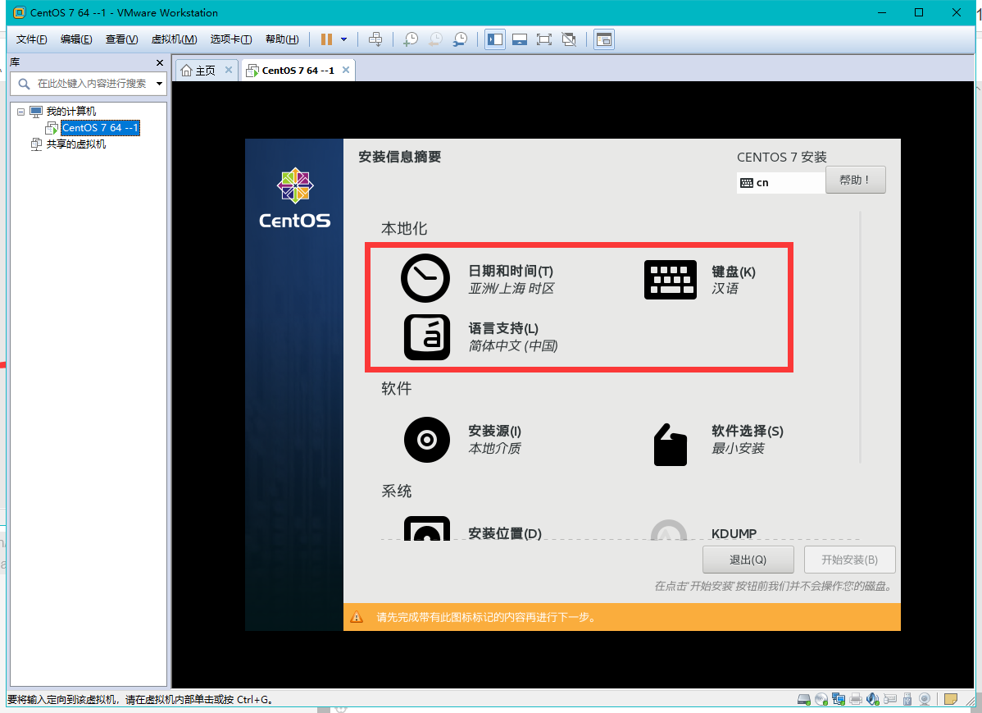Open the library search dropdown arrow
This screenshot has width=982, height=713.
160,84
